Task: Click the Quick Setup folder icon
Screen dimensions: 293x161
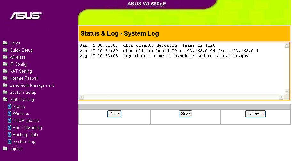Action: click(5, 50)
